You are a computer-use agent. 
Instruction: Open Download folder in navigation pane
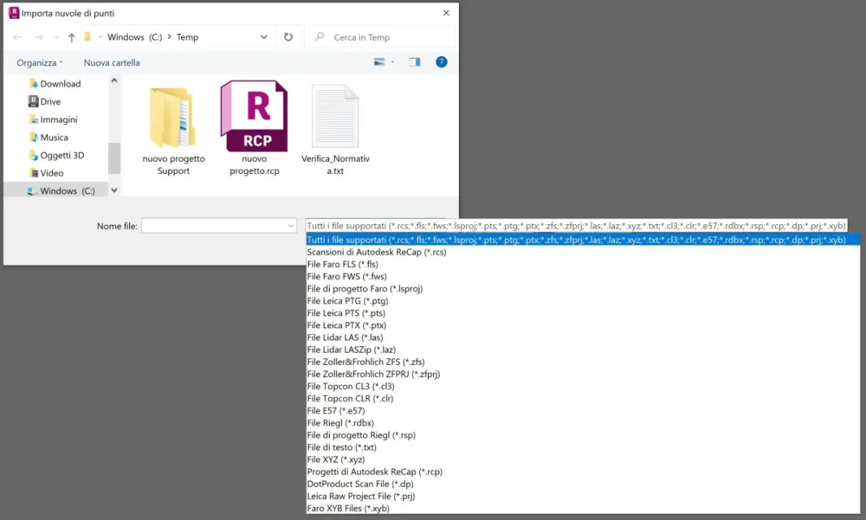click(60, 84)
